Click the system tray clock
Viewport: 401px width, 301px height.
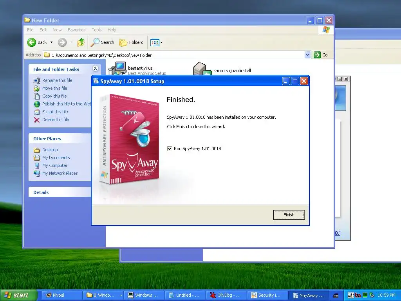pos(387,295)
